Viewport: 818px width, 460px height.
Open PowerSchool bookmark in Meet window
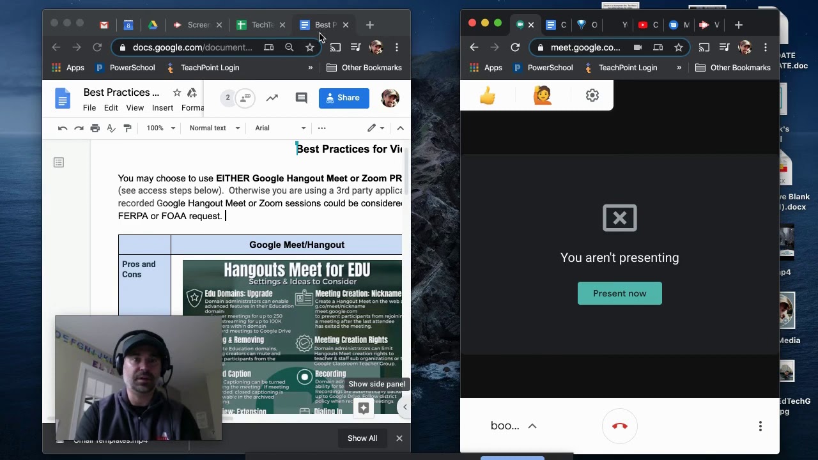click(x=543, y=68)
